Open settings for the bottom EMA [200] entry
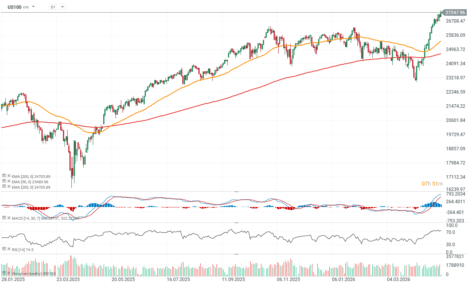Screen dimensions: 469x286 coord(4,186)
